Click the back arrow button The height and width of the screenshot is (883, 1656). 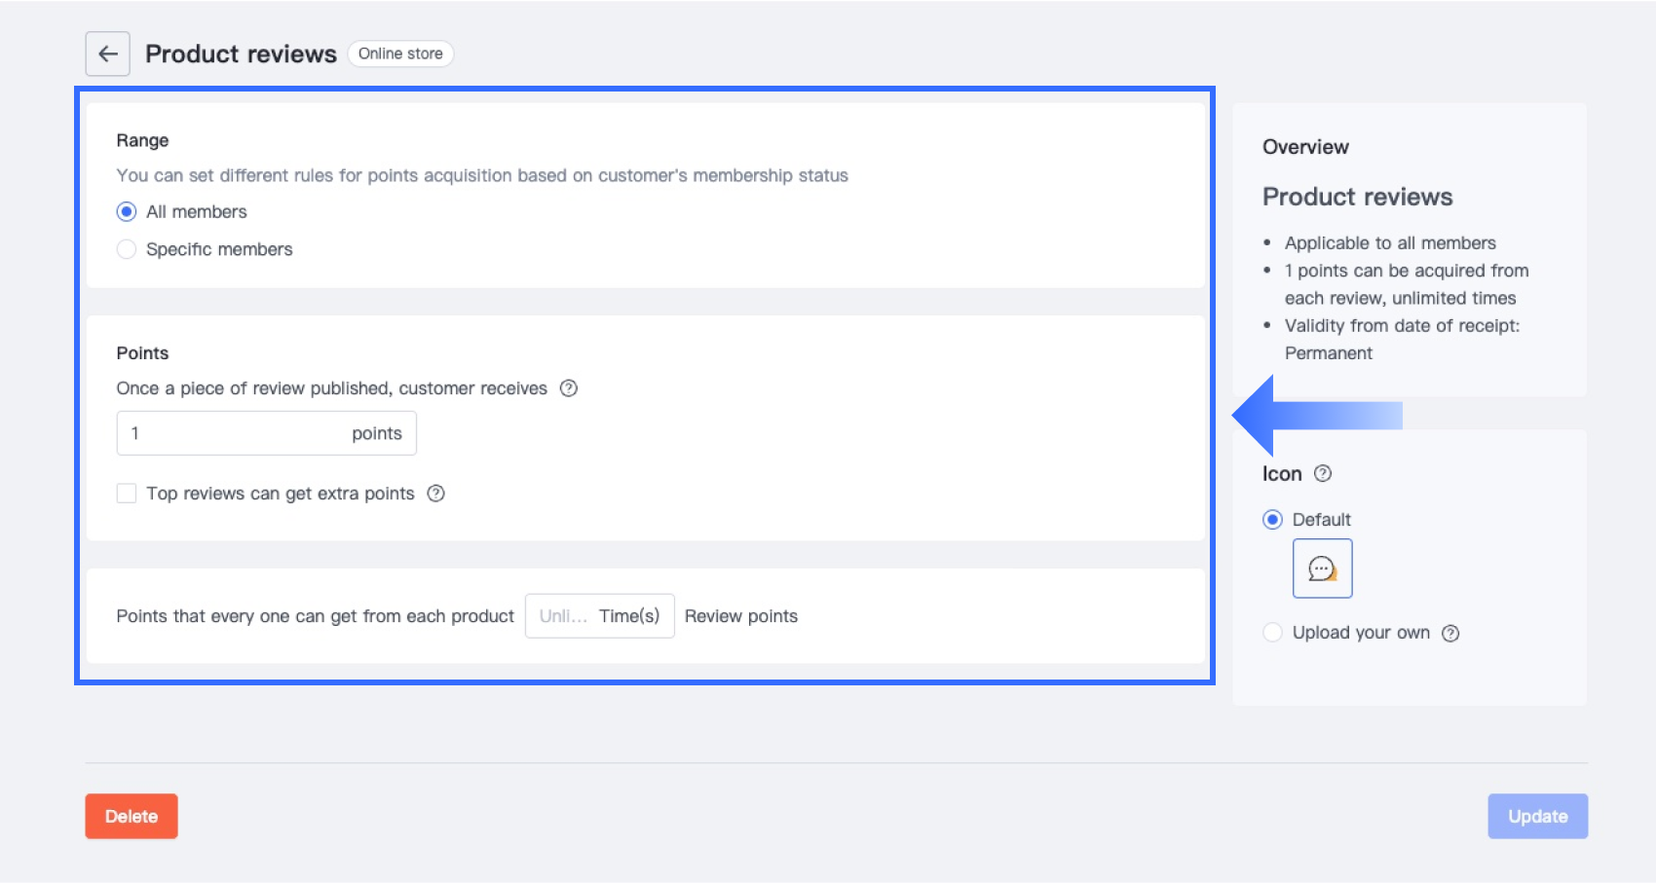coord(108,55)
